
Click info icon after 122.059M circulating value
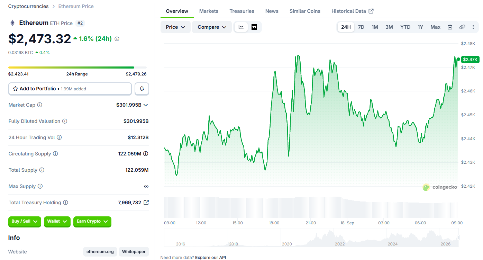146,154
